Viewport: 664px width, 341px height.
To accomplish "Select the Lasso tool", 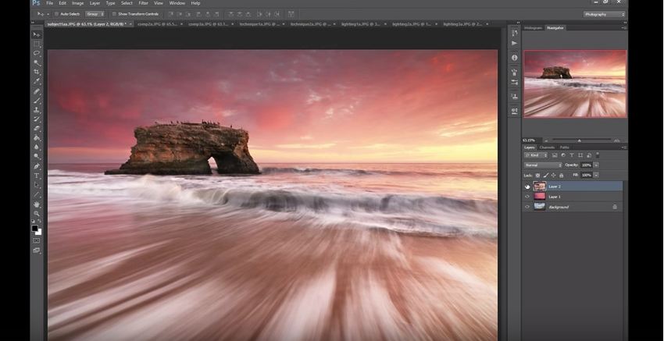I will (x=37, y=53).
